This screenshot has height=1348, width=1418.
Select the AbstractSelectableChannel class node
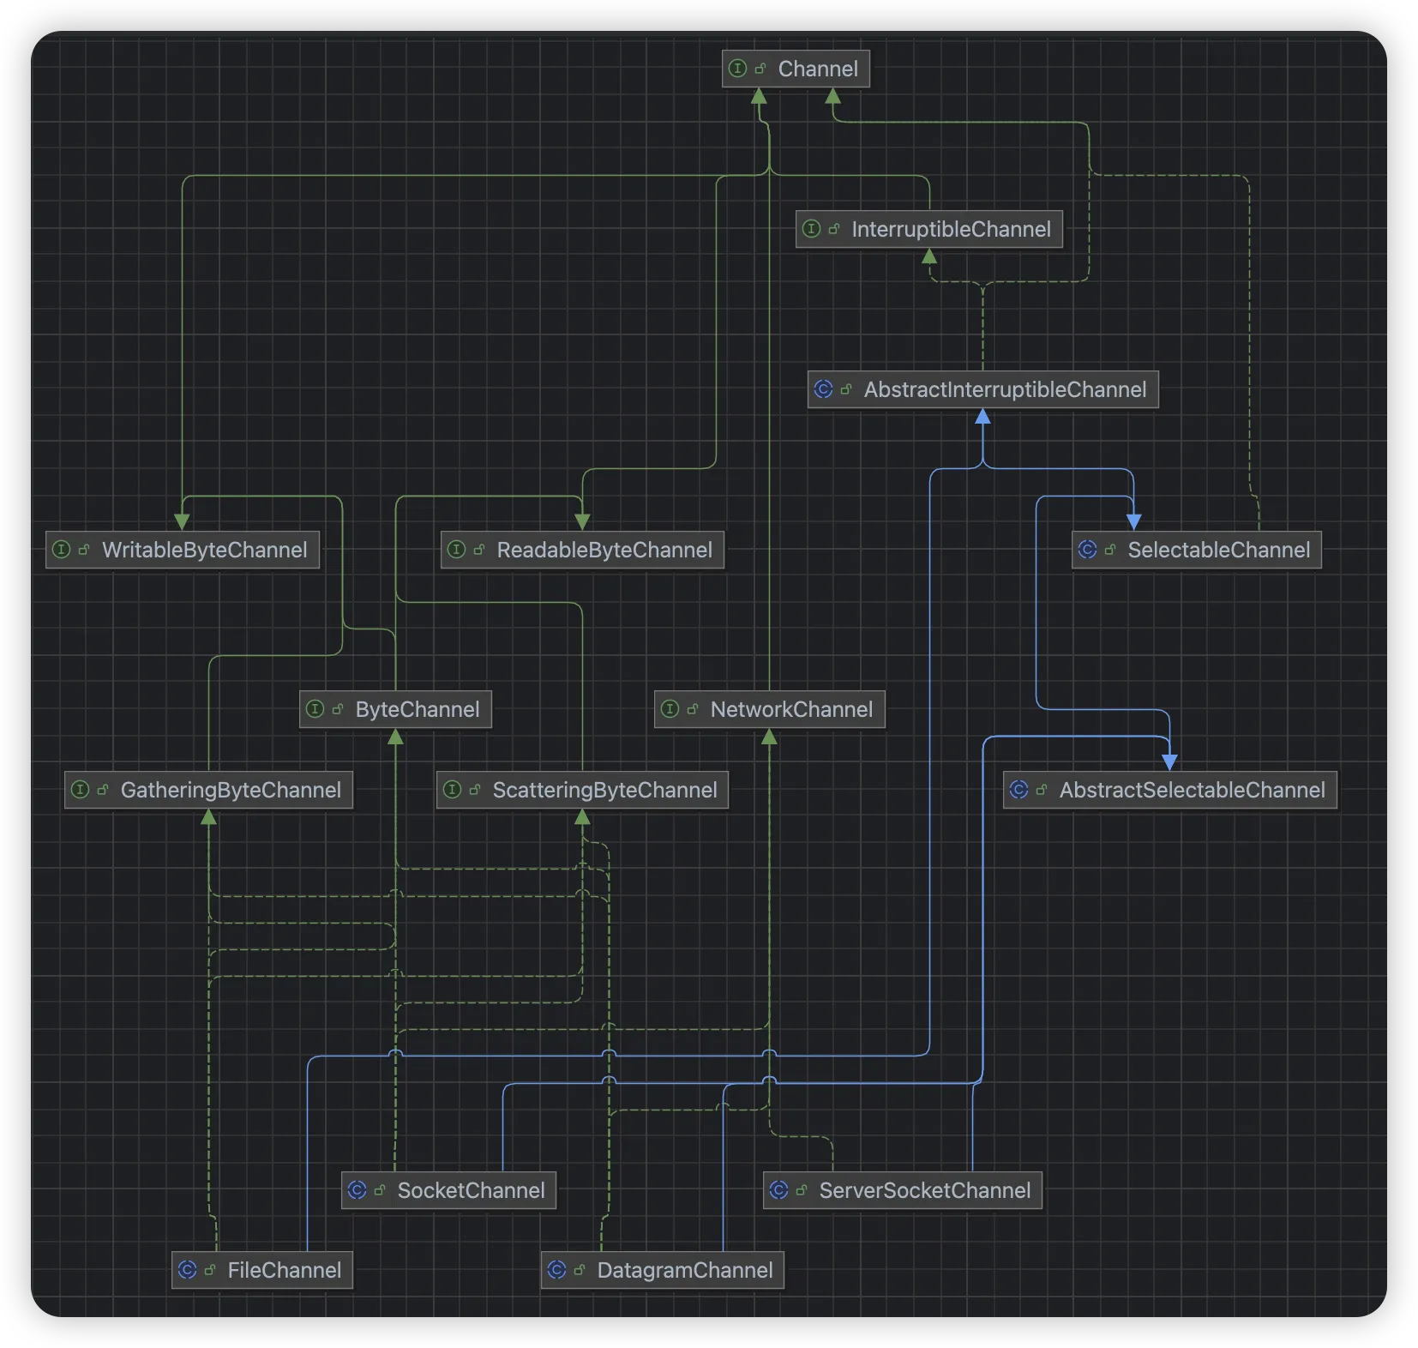tap(1192, 790)
